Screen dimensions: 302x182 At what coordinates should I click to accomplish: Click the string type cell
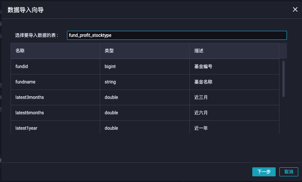tap(145, 82)
